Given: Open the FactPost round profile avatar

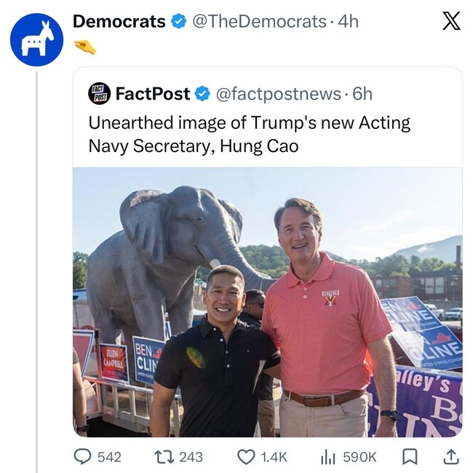Looking at the screenshot, I should [98, 94].
